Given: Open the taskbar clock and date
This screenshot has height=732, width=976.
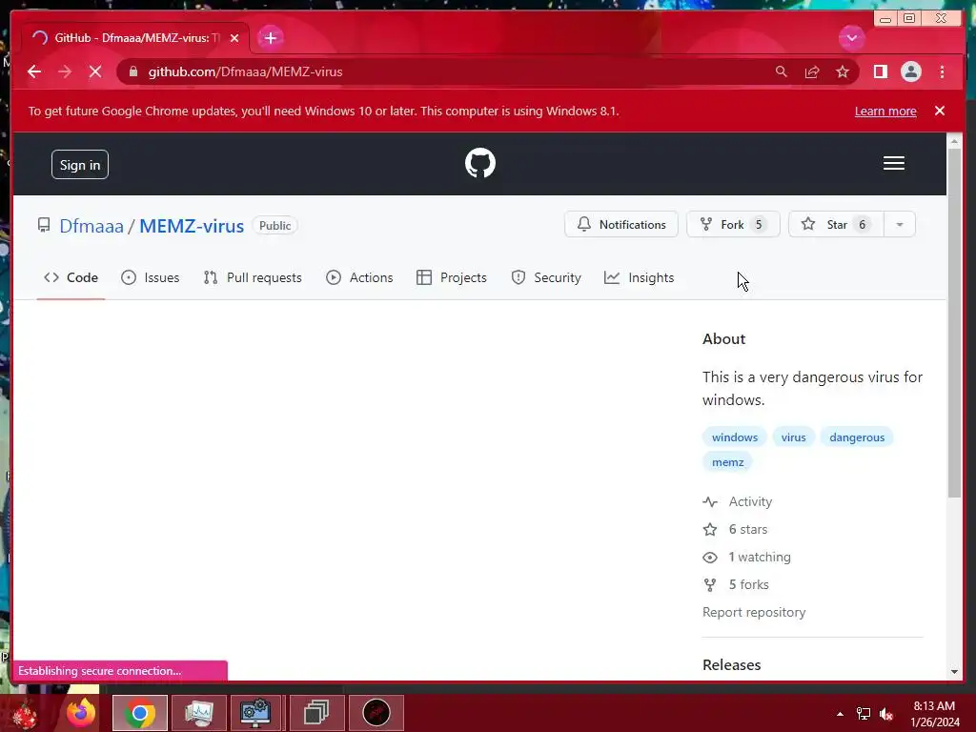Looking at the screenshot, I should pyautogui.click(x=934, y=714).
